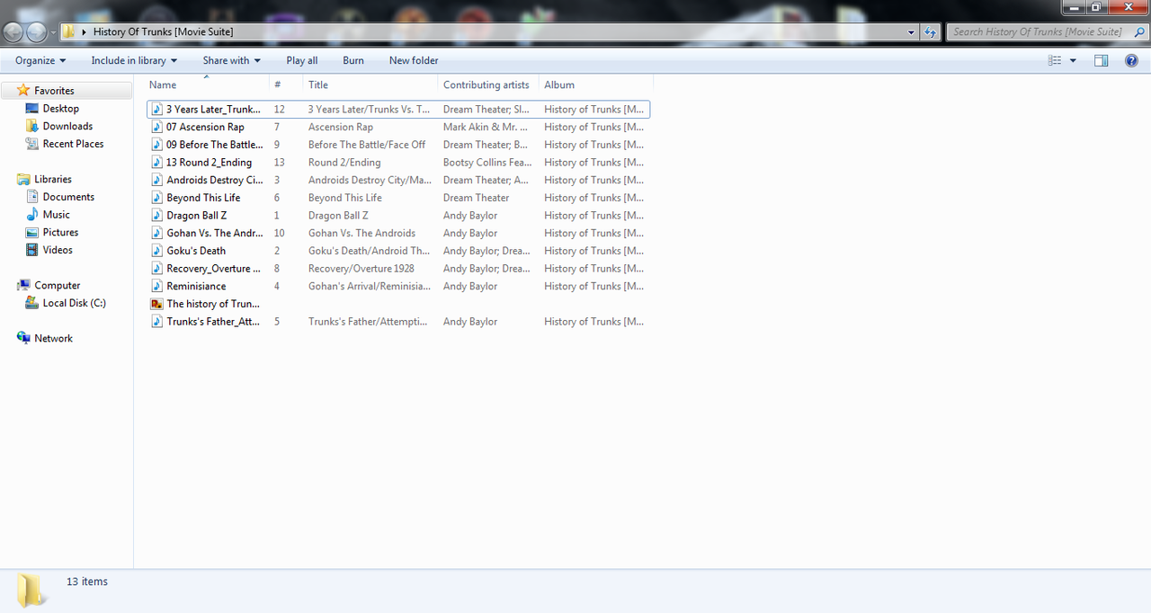The image size is (1151, 613).
Task: Click in the Search History Of Trunks field
Action: (1039, 31)
